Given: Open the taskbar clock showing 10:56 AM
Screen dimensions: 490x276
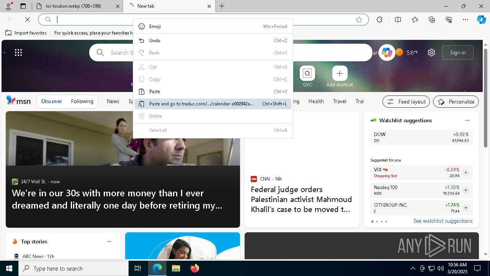Looking at the screenshot, I should click(x=457, y=268).
